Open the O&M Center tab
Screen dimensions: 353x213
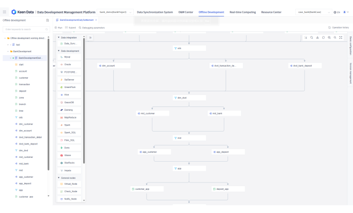coord(185,12)
